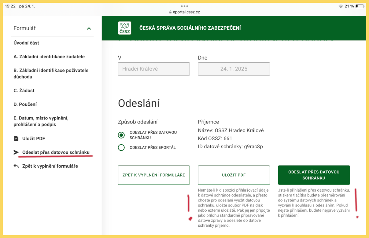The height and width of the screenshot is (238, 369).
Task: Open the Úvodní část section
Action: 26,43
